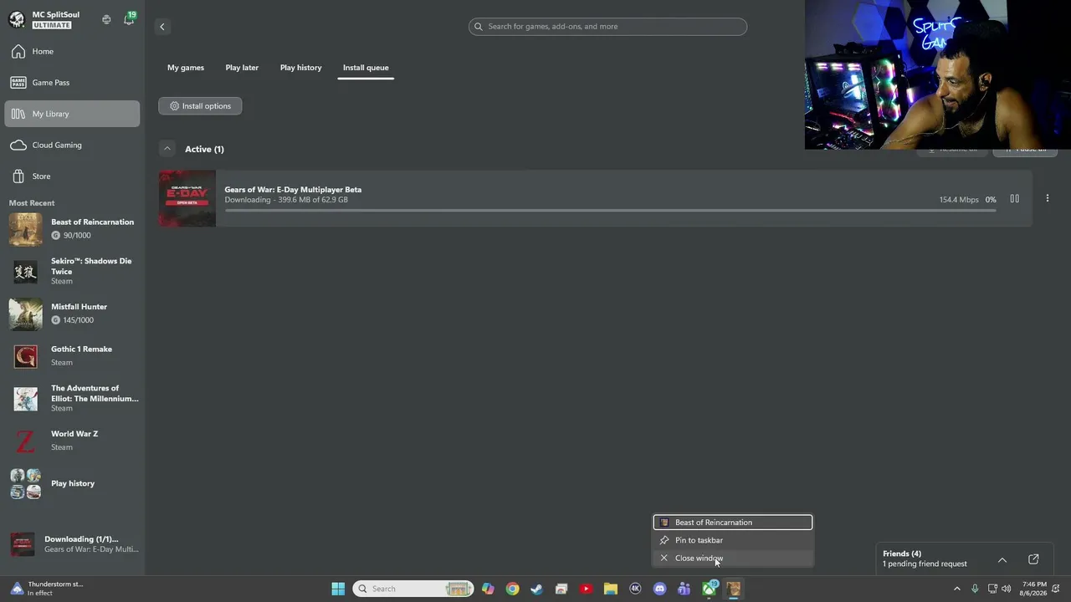1071x602 pixels.
Task: Click the "1 pending friend request" text
Action: (x=925, y=564)
